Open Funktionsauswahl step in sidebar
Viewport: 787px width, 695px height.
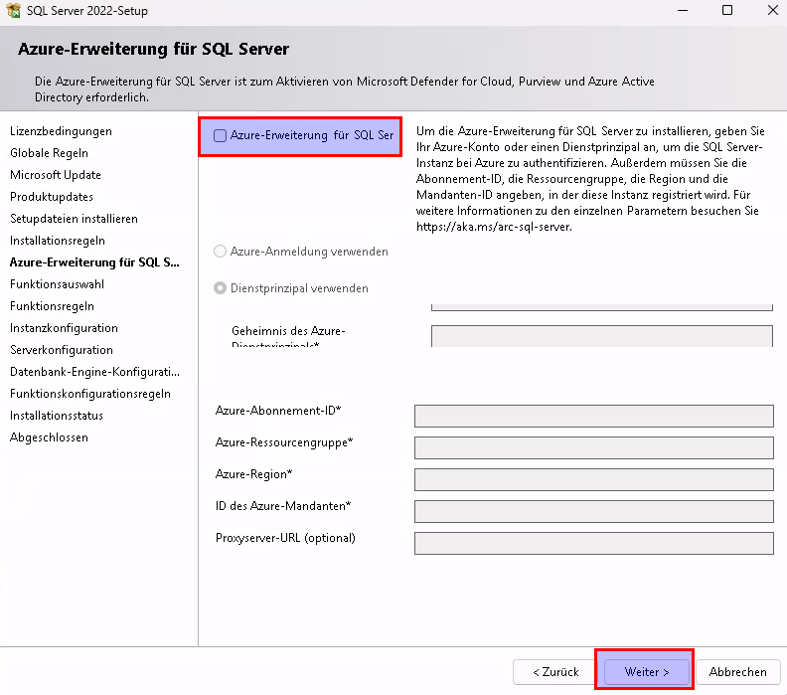pyautogui.click(x=57, y=284)
